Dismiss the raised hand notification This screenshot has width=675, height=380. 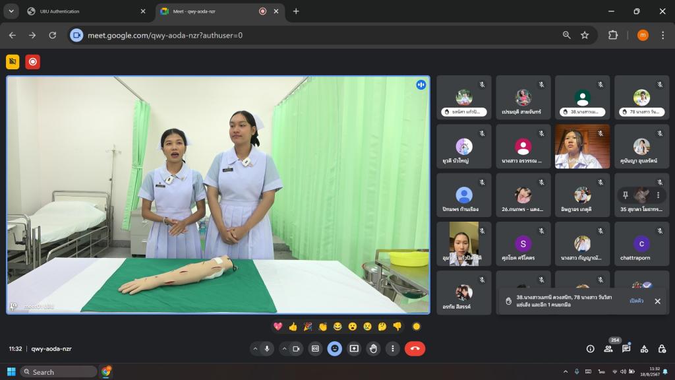[657, 301]
